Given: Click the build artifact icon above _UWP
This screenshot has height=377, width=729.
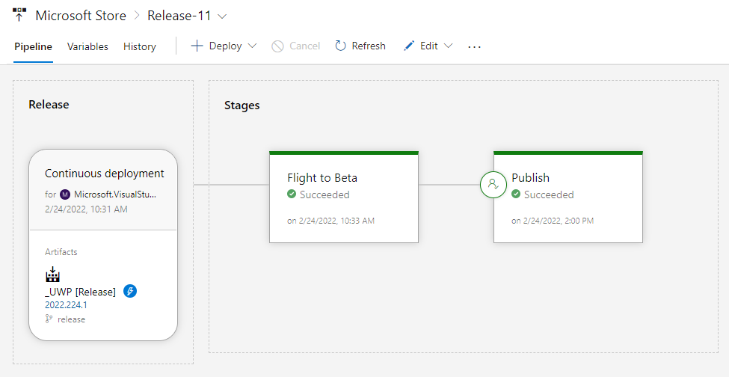Looking at the screenshot, I should pyautogui.click(x=52, y=274).
